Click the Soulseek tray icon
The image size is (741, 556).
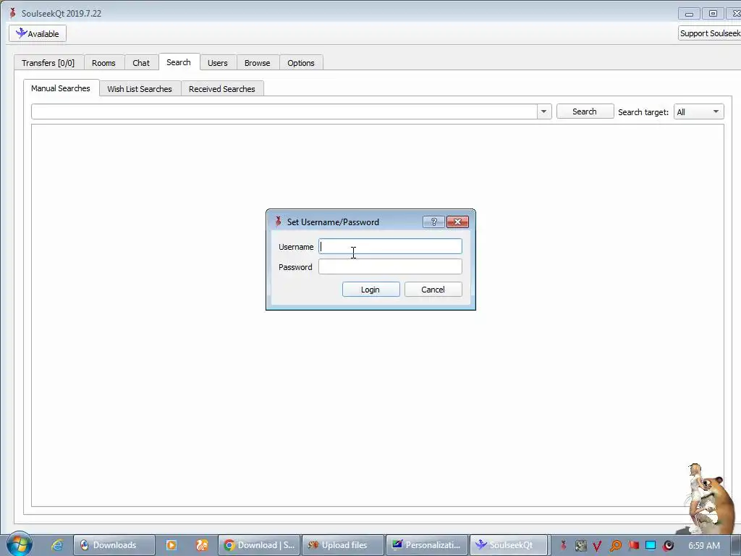coord(563,545)
